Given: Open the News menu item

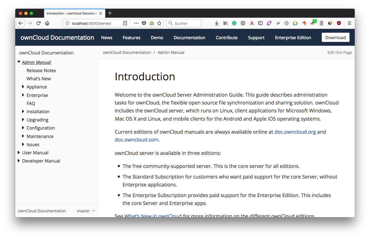Looking at the screenshot, I should tap(107, 38).
